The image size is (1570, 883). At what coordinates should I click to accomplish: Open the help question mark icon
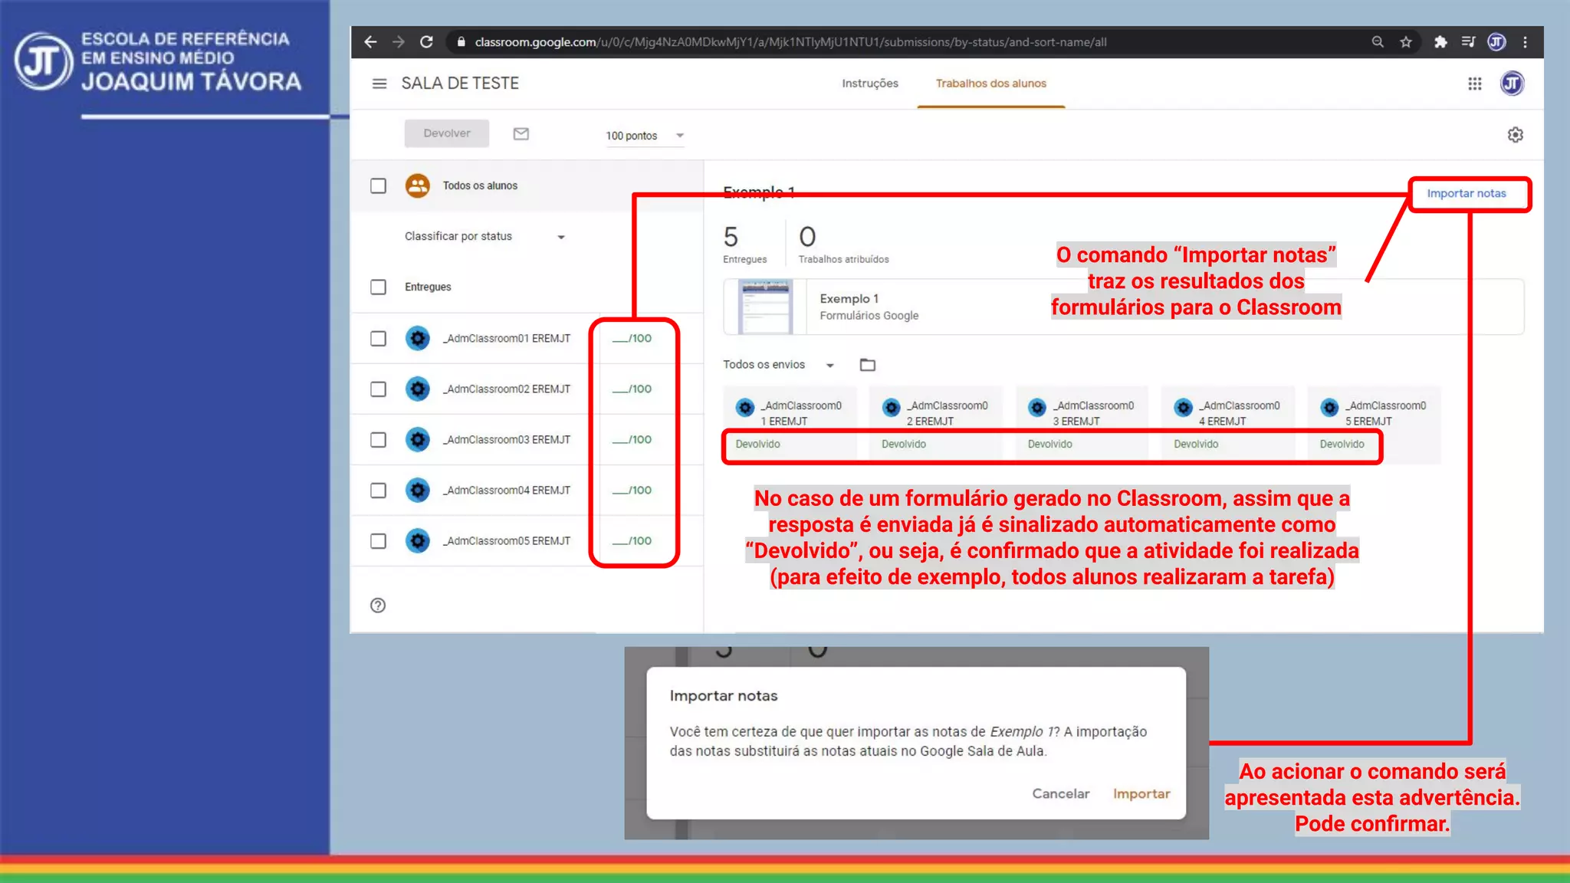coord(378,606)
